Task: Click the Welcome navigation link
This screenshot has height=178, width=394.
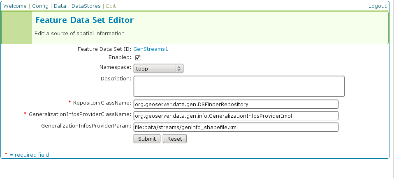Action: point(15,6)
